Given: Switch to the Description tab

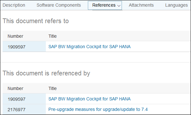Looking at the screenshot, I should click(14, 5).
